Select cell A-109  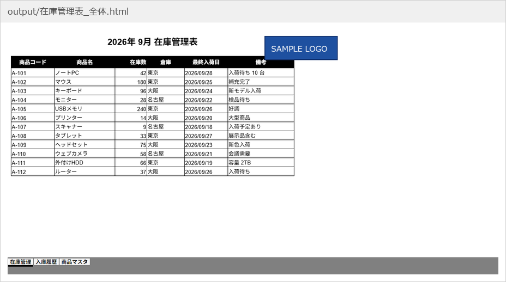[x=33, y=145]
